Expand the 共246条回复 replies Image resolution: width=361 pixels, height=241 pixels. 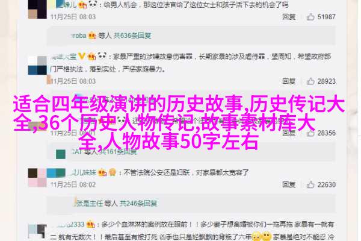point(138,203)
